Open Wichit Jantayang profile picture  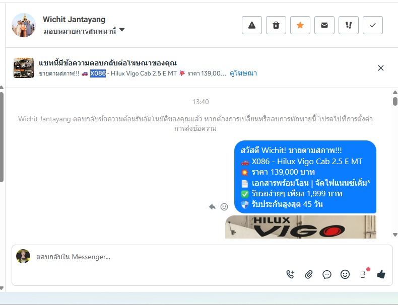click(24, 25)
